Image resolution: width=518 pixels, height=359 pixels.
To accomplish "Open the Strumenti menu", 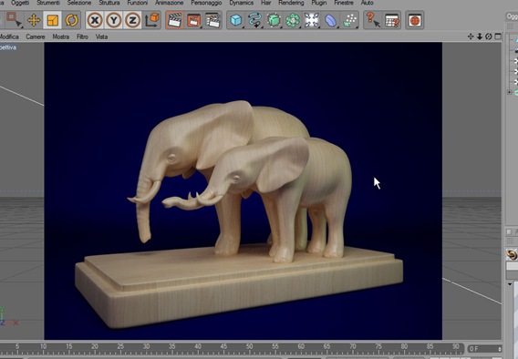I will (48, 3).
